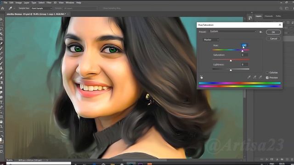294x165 pixels.
Task: Click the Hue slider handle
Action: [x=243, y=51]
